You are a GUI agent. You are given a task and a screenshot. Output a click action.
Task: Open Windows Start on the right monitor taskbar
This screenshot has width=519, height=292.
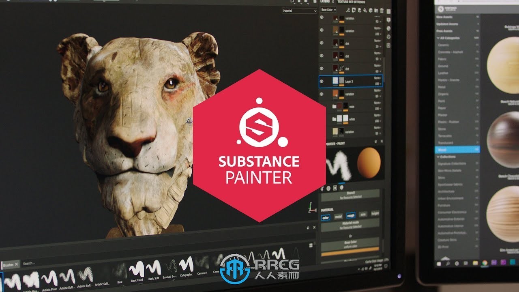click(439, 264)
